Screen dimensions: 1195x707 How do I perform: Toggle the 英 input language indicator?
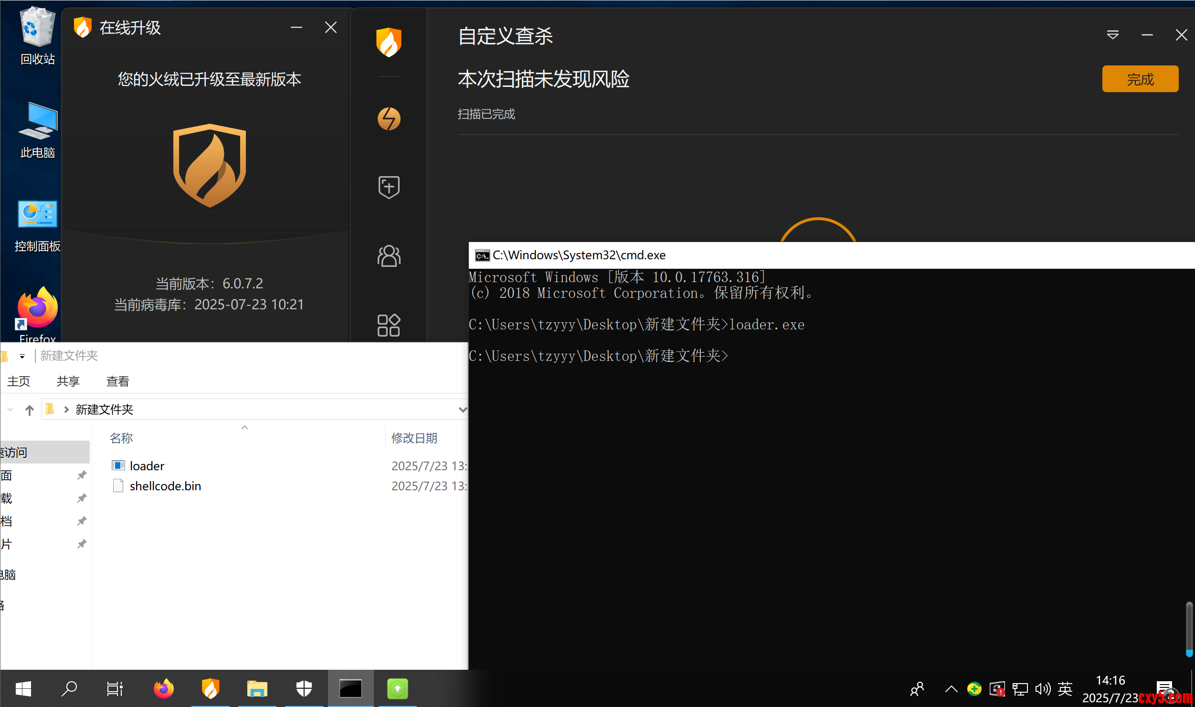click(1065, 688)
